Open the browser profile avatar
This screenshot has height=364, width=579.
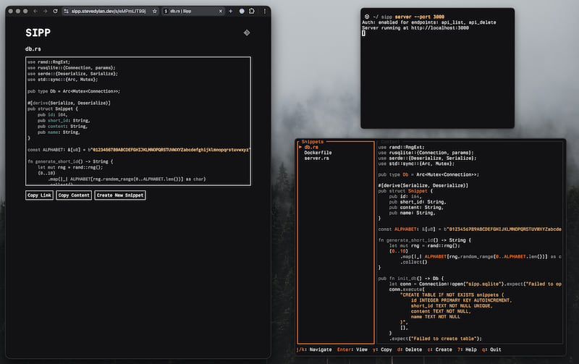(x=241, y=12)
